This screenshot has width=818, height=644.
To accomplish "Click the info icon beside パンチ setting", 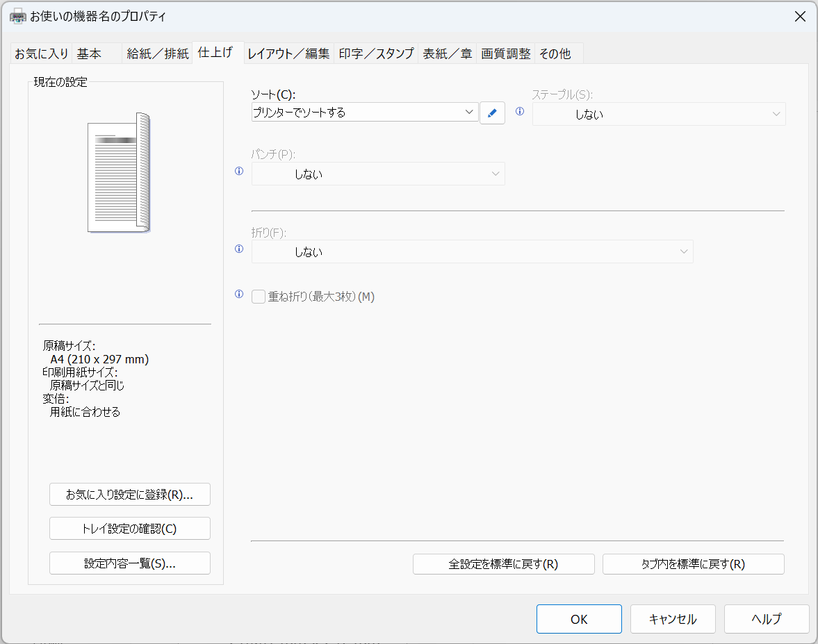I will coord(238,171).
